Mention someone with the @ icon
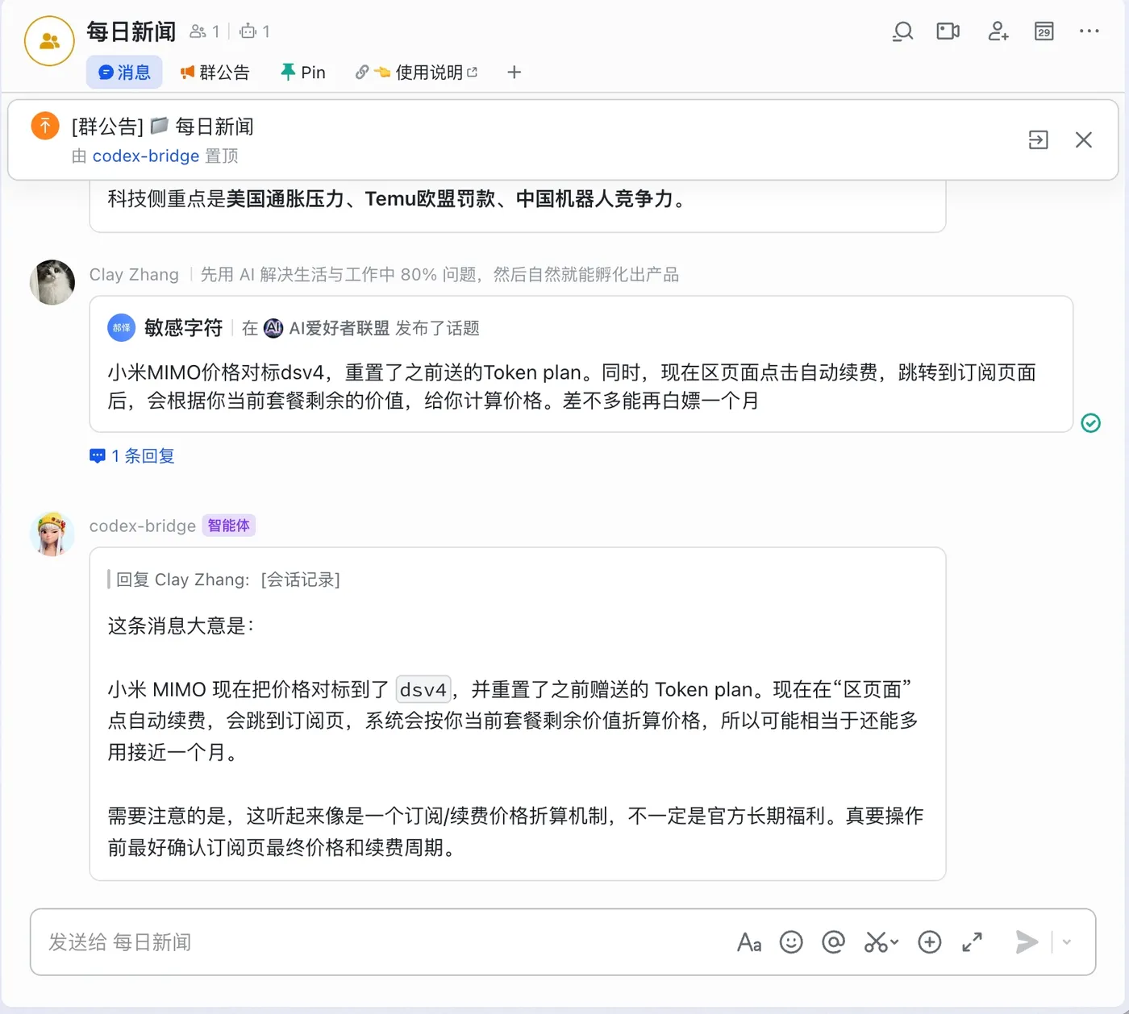Viewport: 1129px width, 1014px height. [x=833, y=942]
